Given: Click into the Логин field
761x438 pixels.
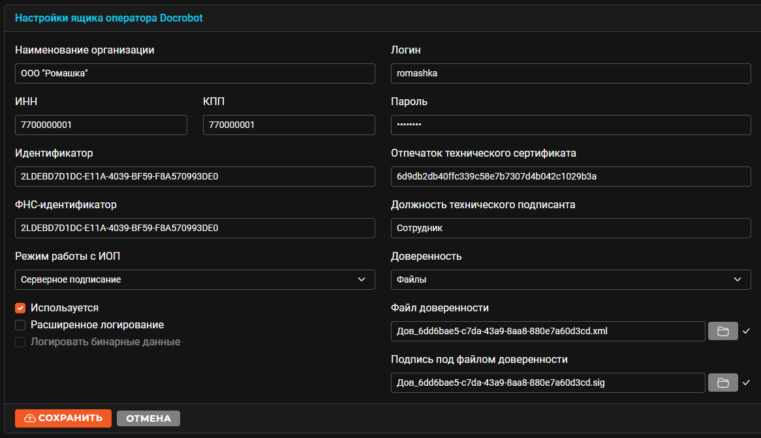Looking at the screenshot, I should [570, 73].
